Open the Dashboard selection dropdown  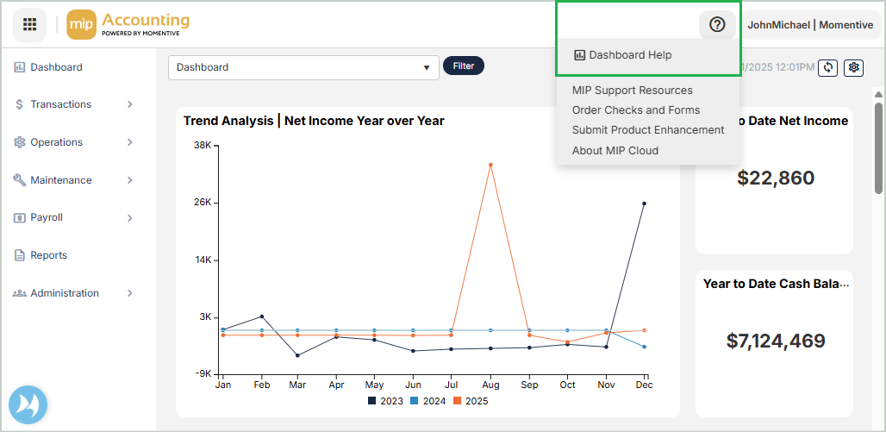303,67
